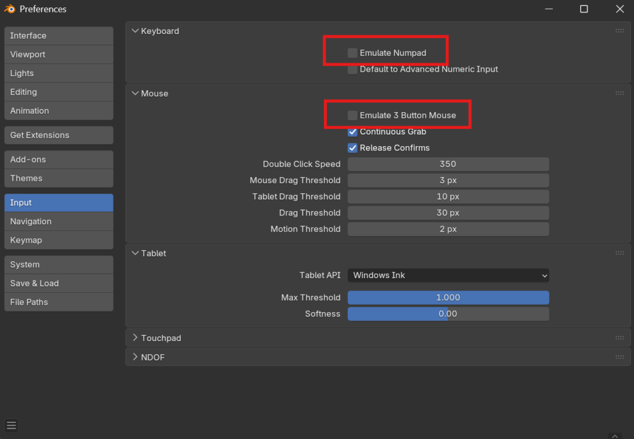Enable Emulate 3 Button Mouse
Viewport: 634px width, 439px height.
(352, 116)
